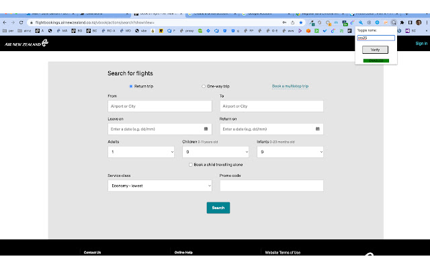Screen dimensions: 430x269
Task: Click the Contact Us footer link
Action: click(93, 252)
